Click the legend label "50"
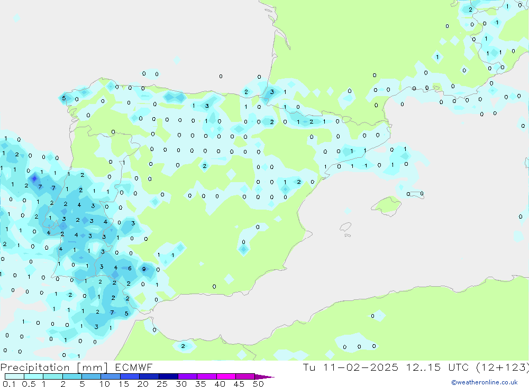The width and height of the screenshot is (529, 387). (258, 384)
